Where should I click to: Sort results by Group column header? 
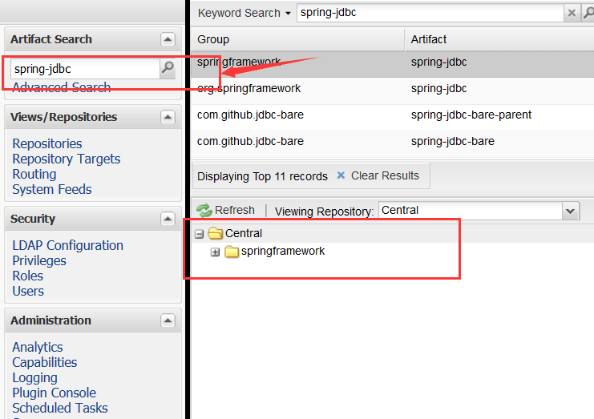tap(297, 39)
